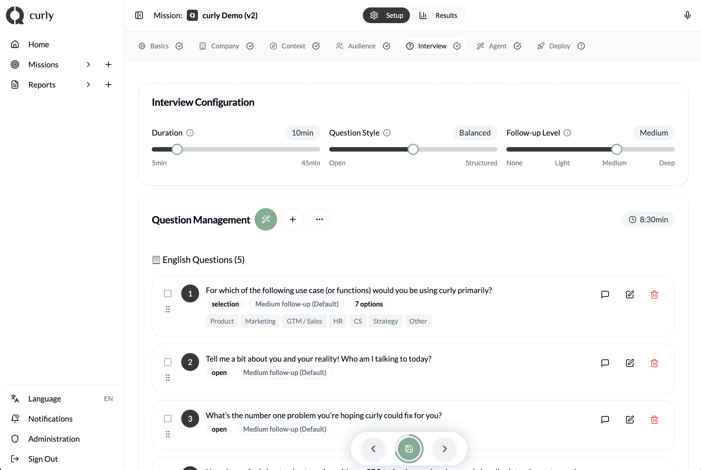Open the Context step tab

click(295, 46)
